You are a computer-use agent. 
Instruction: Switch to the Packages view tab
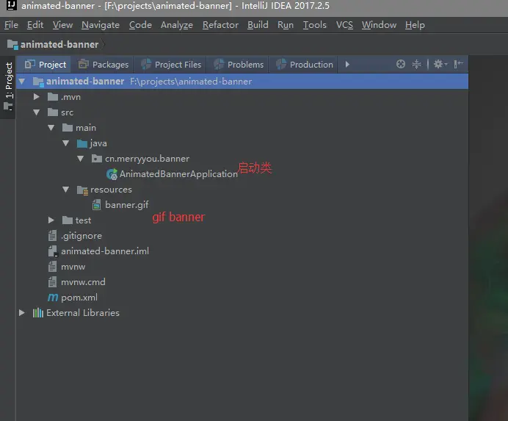click(104, 64)
